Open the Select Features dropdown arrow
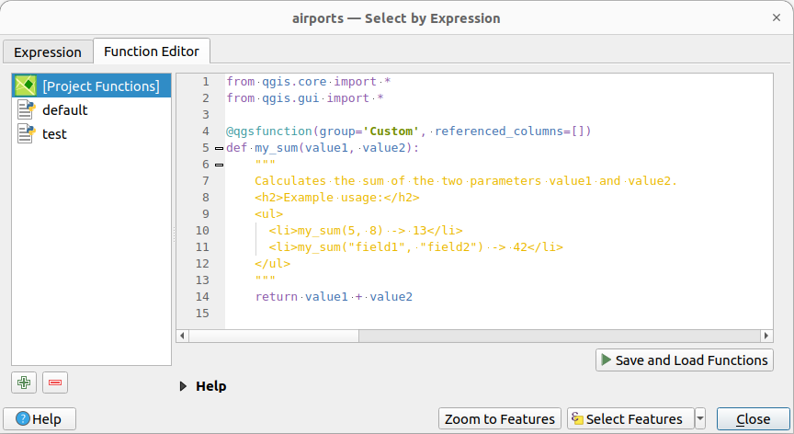Viewport: 794px width, 434px height. [x=700, y=419]
